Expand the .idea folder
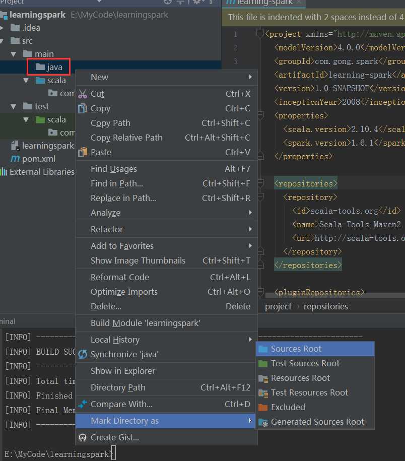Screen dimensions: 405x461 [2, 28]
